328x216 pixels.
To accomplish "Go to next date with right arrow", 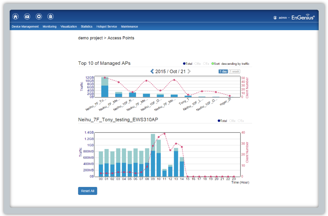I will coord(189,71).
